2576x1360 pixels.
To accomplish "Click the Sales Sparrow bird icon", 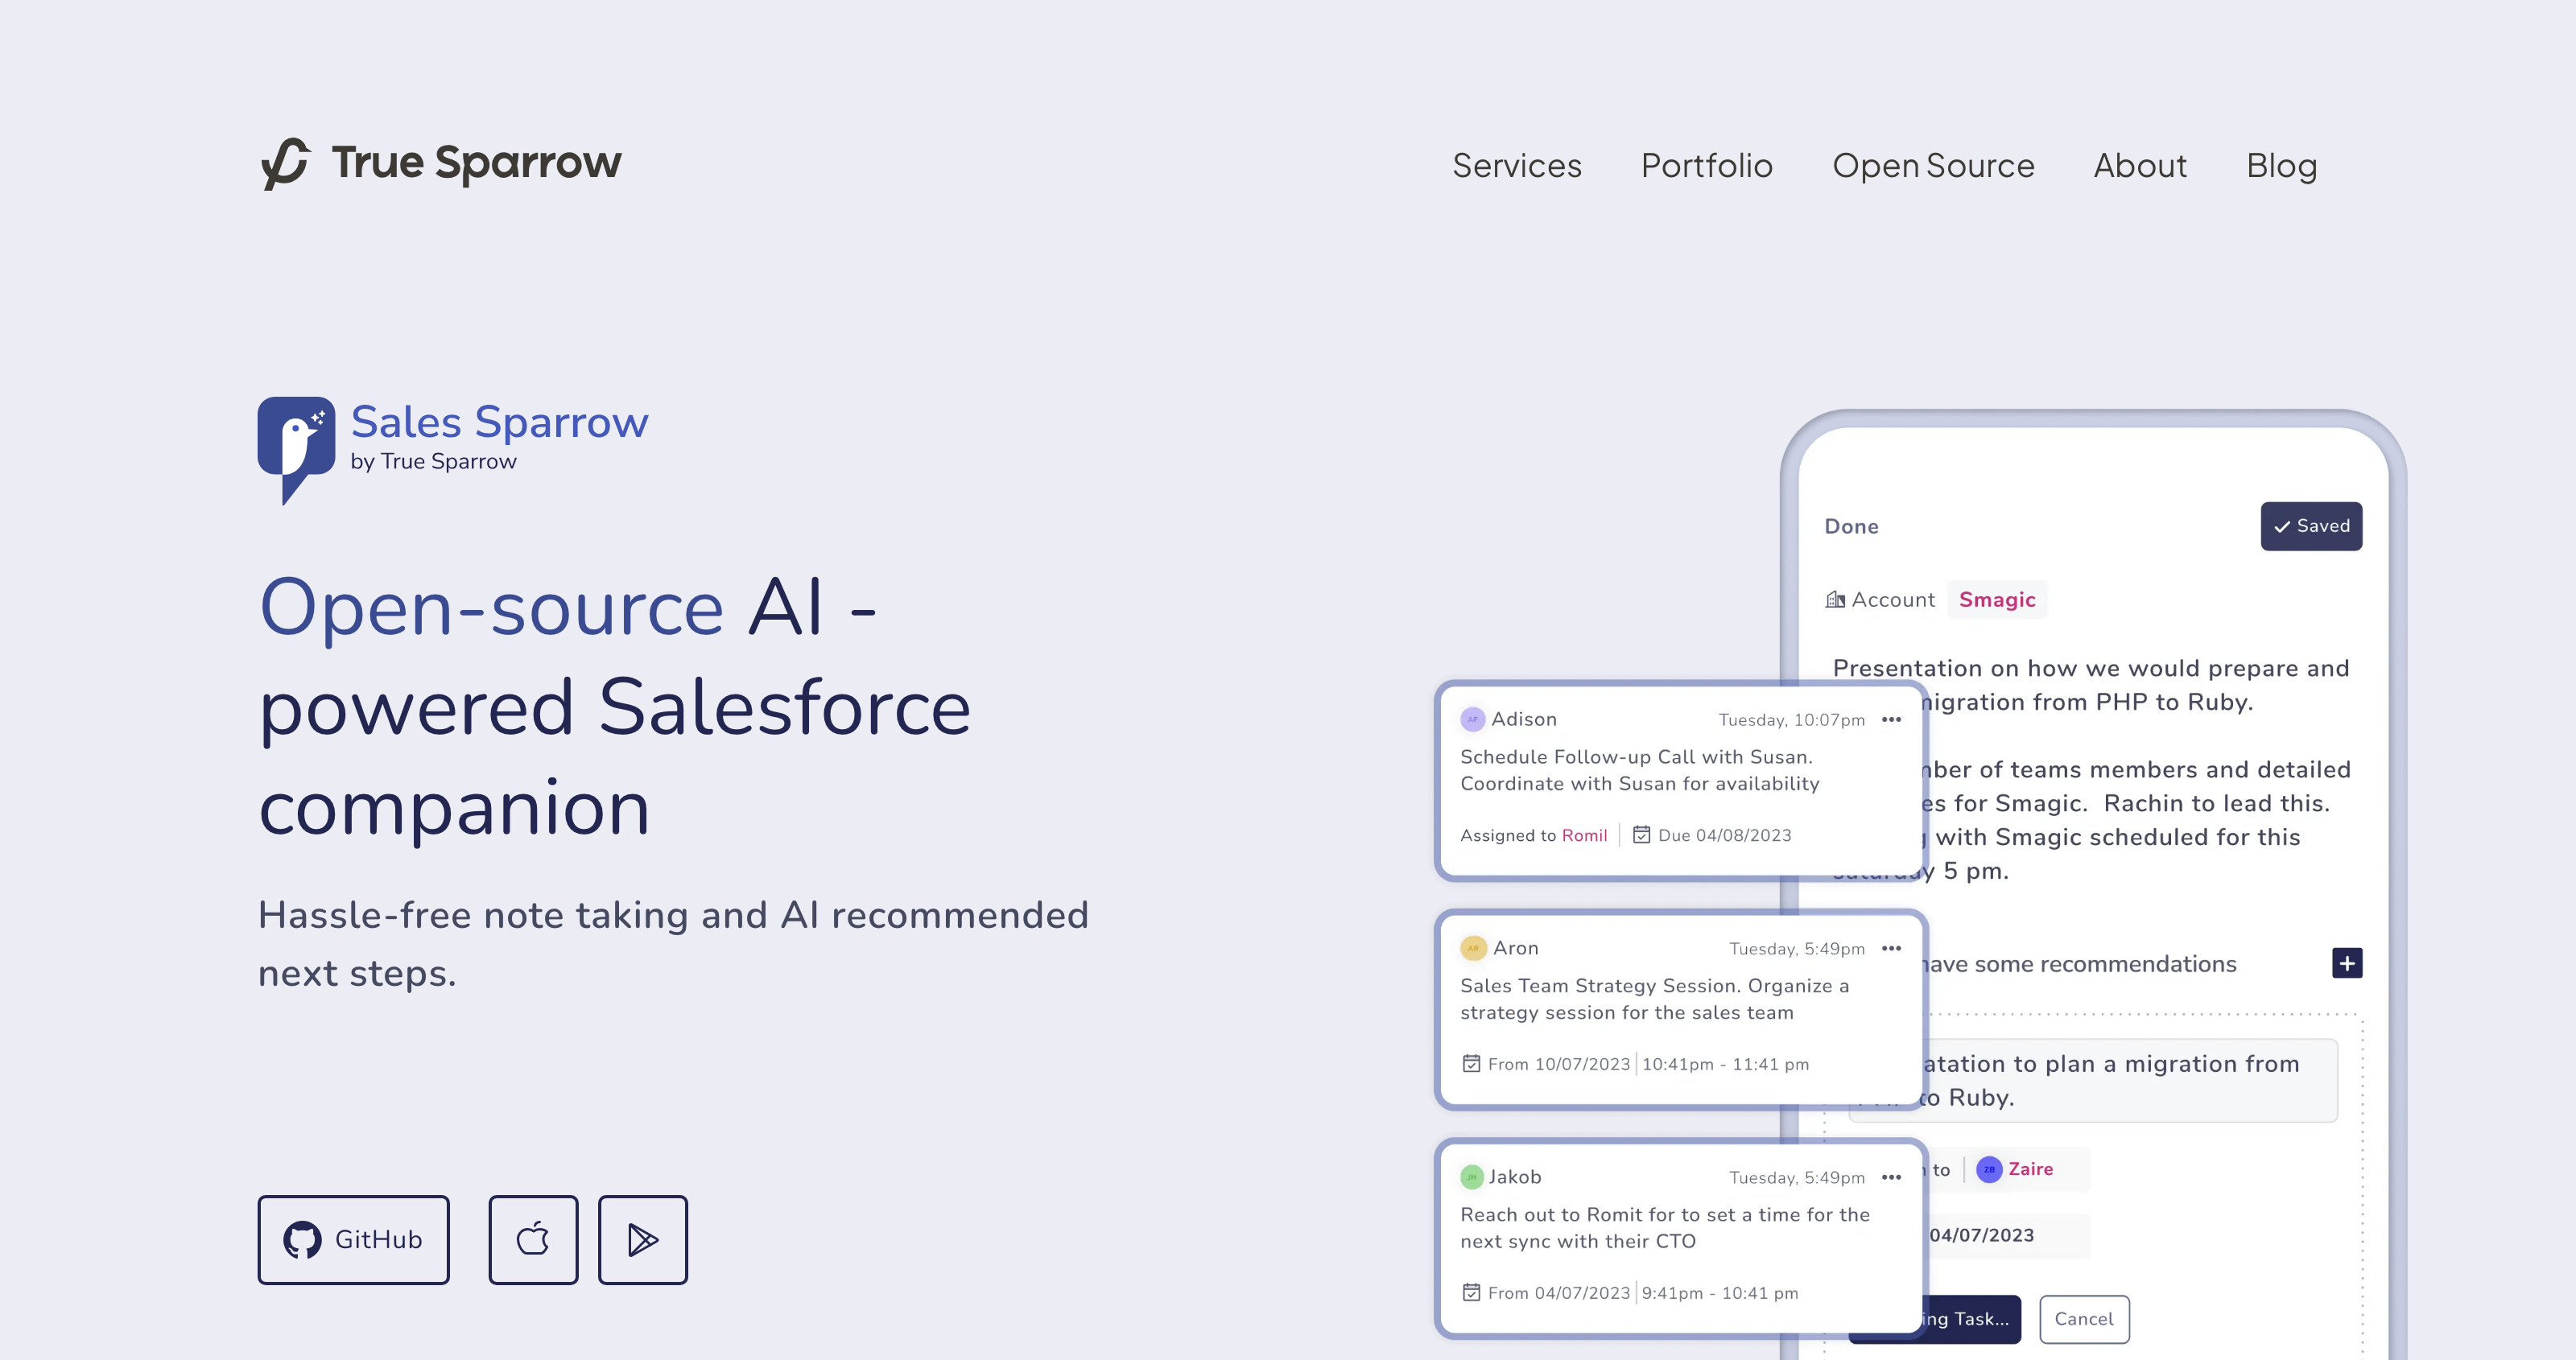I will pos(296,449).
